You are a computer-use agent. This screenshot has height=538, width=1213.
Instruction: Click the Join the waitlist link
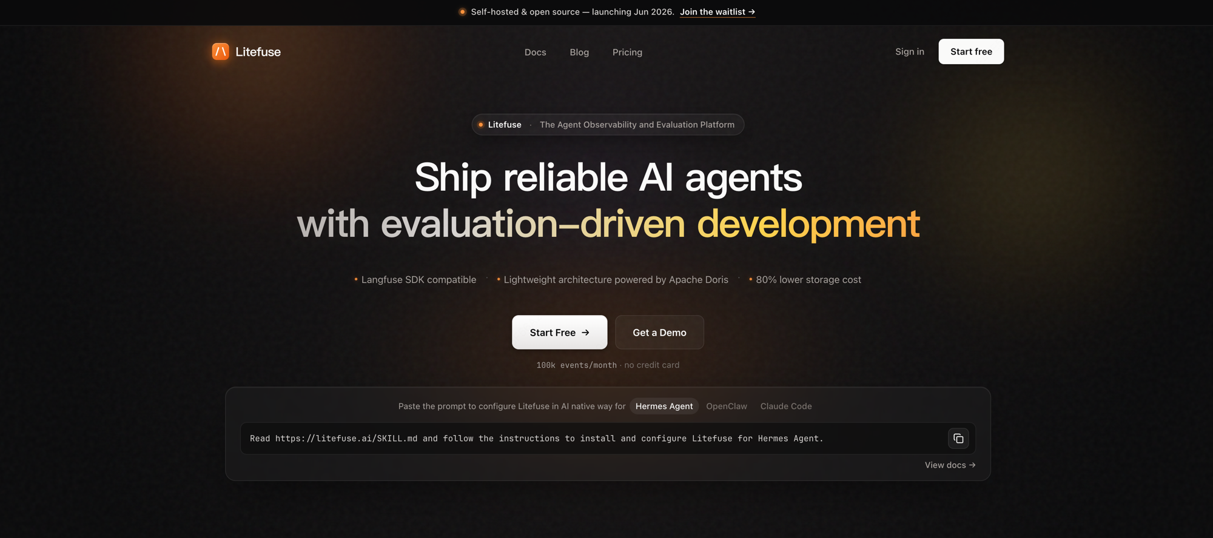717,12
